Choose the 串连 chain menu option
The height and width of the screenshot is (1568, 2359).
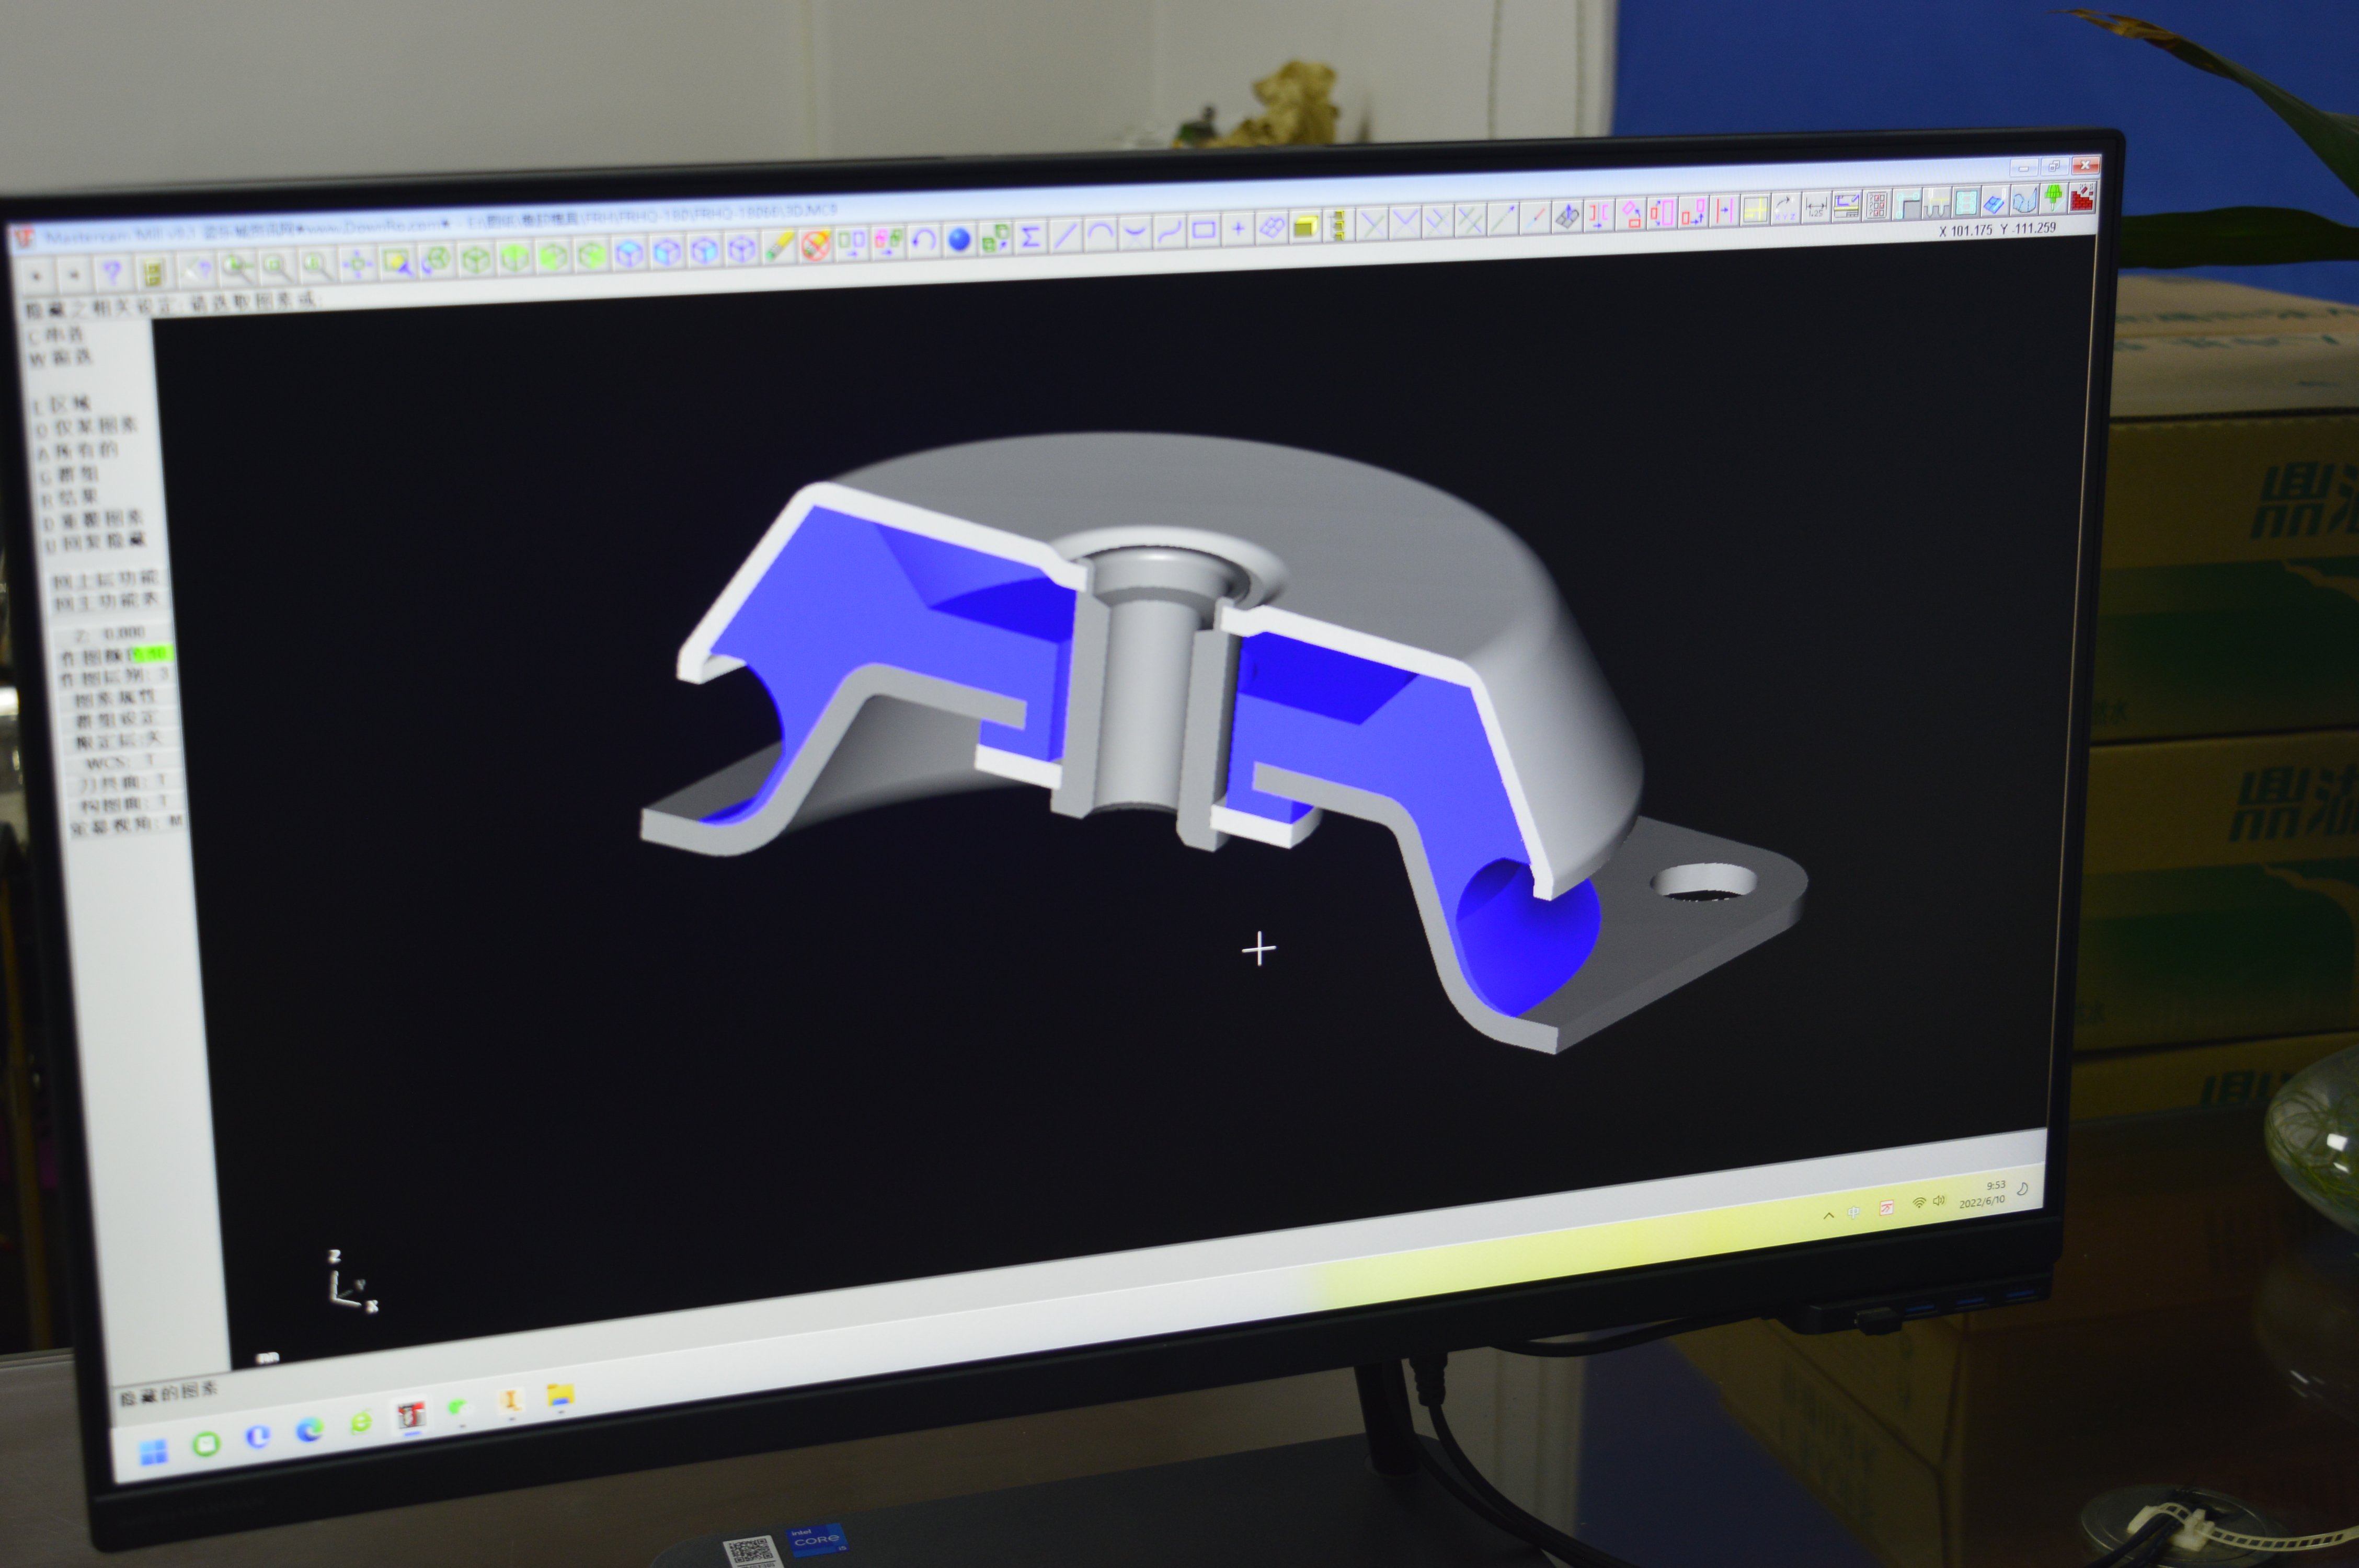point(57,335)
